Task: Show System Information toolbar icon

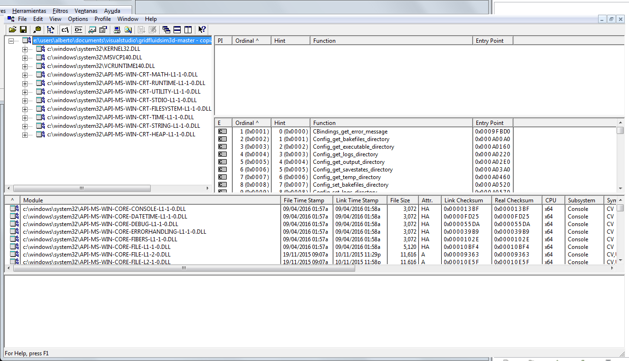Action: (117, 29)
